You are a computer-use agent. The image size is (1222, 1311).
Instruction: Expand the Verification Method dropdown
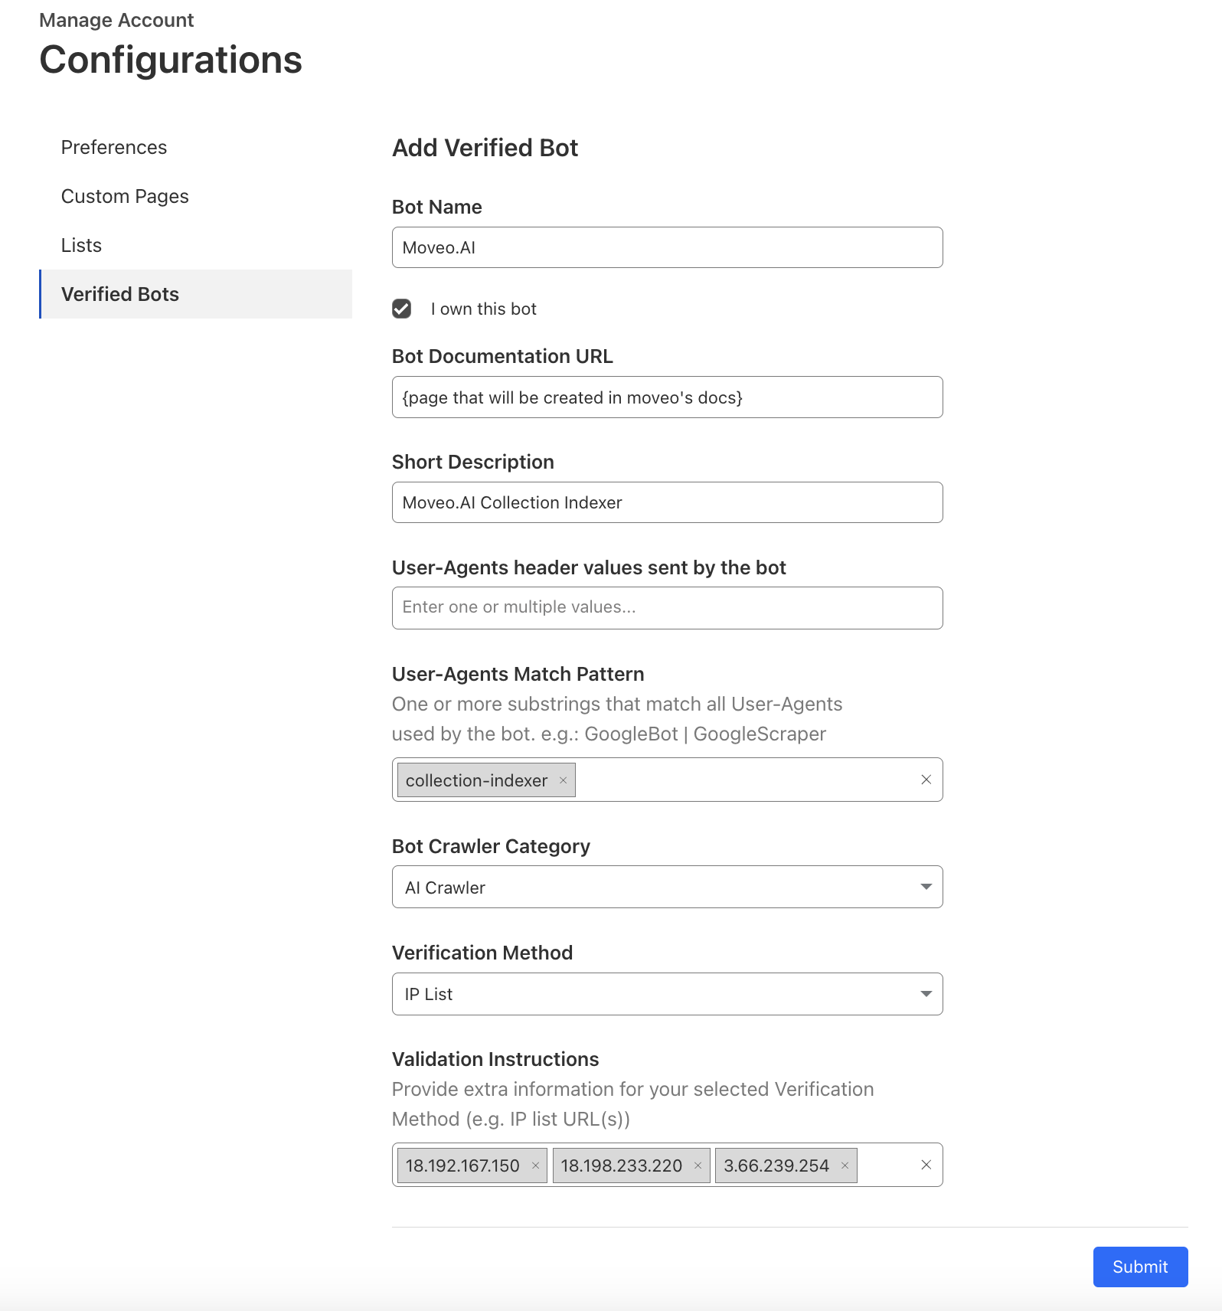[666, 994]
